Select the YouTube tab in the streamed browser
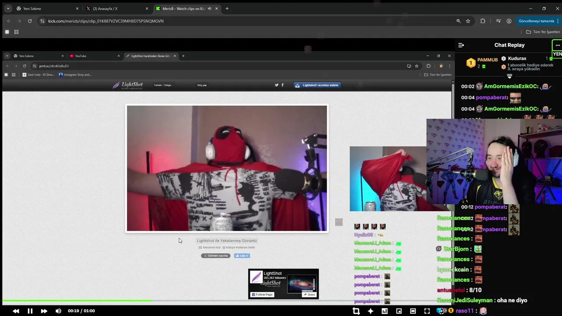562x316 pixels. click(x=94, y=56)
